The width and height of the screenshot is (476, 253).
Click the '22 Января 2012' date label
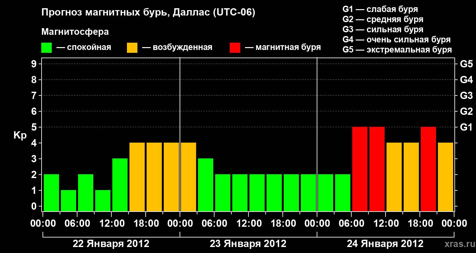111,244
